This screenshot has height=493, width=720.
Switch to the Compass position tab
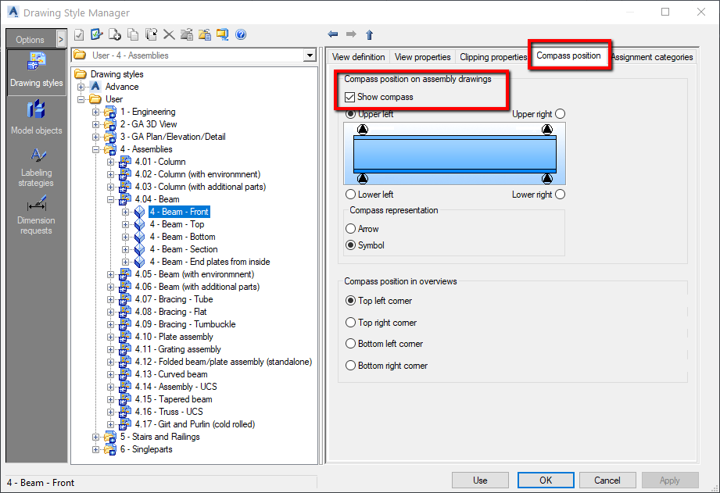(x=568, y=55)
